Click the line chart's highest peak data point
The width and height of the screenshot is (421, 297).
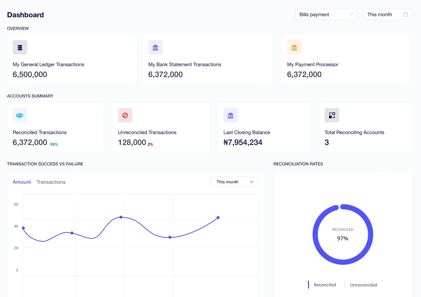pos(121,217)
